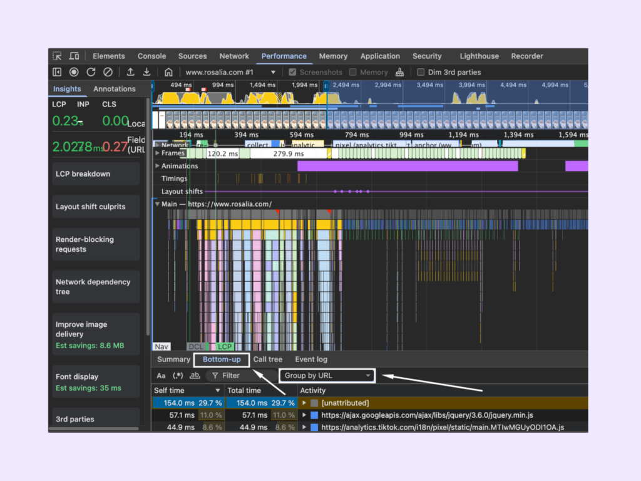Hide the insights sidebar with the panel icon
Screen dimensions: 641x481
point(57,72)
